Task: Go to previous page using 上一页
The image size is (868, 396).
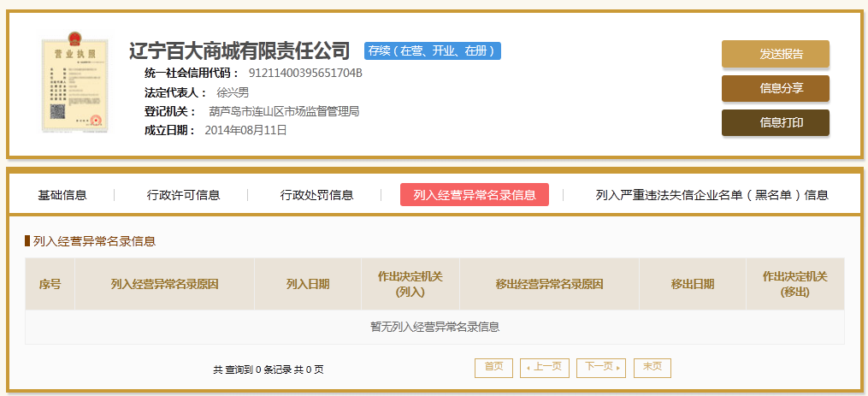Action: point(545,367)
